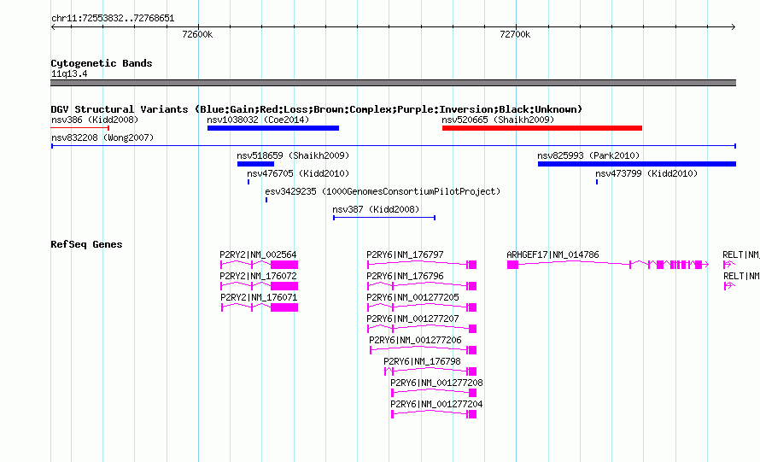Click the ARHGEF17|NM_014786 gene label
The width and height of the screenshot is (760, 462).
[x=552, y=254]
